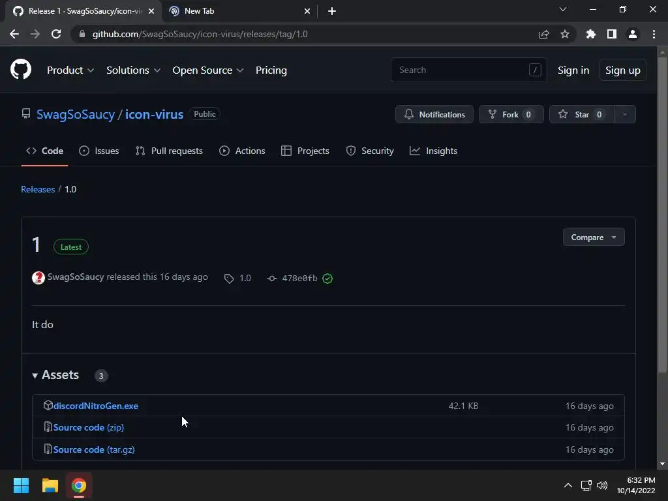668x501 pixels.
Task: Click the address bar URL
Action: (200, 34)
